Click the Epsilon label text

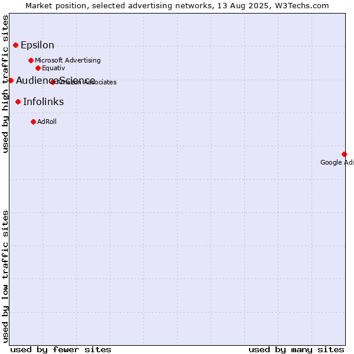point(38,45)
